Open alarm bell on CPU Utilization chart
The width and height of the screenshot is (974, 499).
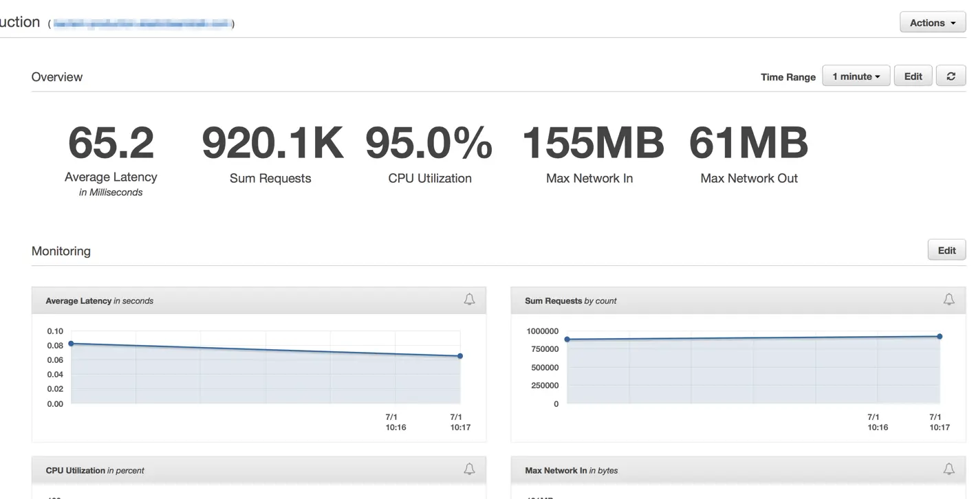[469, 469]
